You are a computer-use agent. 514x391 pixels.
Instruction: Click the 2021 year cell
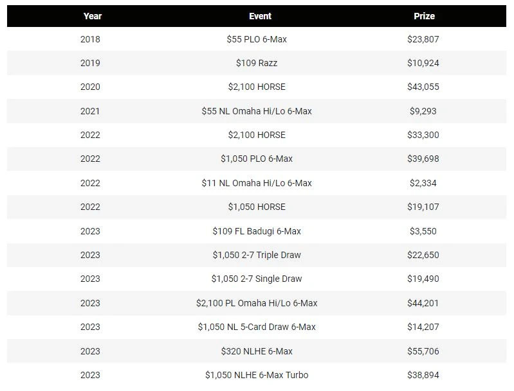[x=90, y=111]
